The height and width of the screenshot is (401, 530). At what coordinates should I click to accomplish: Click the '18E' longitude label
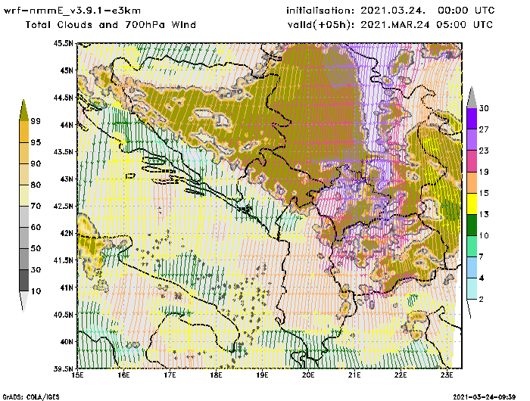click(216, 375)
